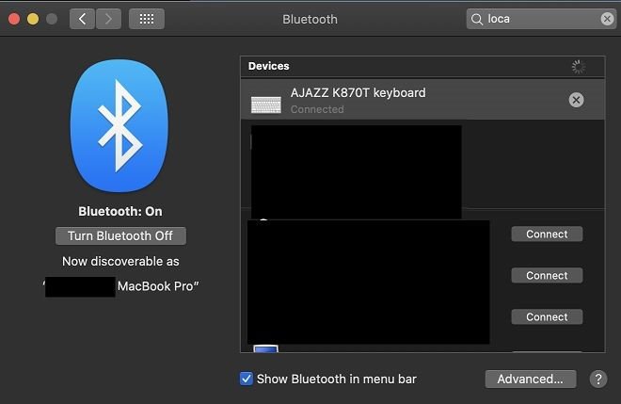This screenshot has width=621, height=404.
Task: Close the window with red button
Action: pos(14,19)
